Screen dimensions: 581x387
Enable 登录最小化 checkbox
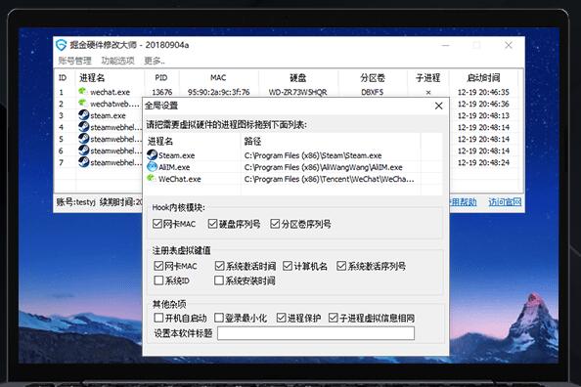(x=219, y=318)
